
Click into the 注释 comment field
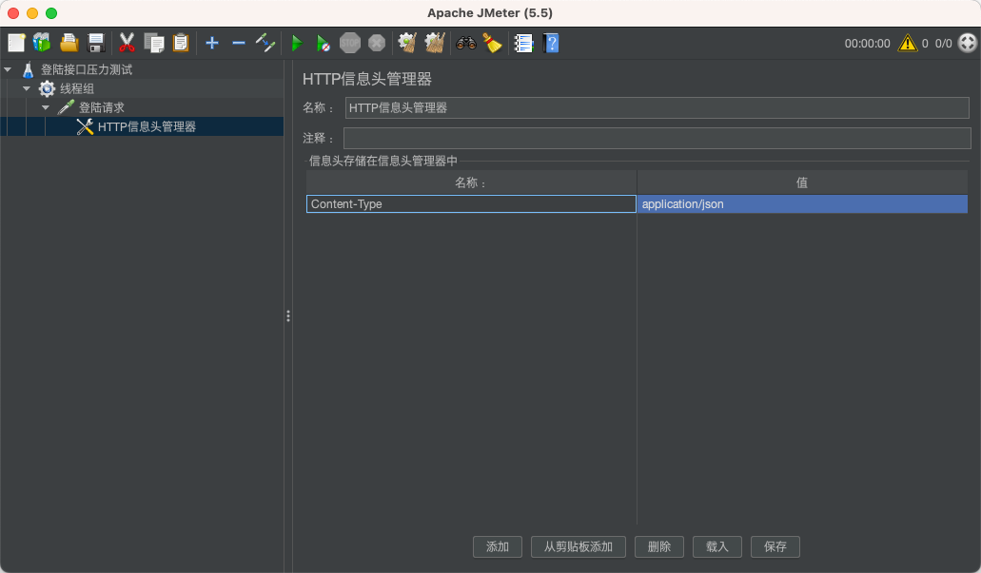click(x=657, y=138)
